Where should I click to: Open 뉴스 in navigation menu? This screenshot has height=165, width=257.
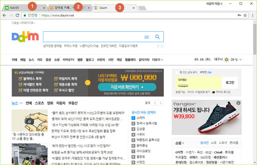point(31,60)
